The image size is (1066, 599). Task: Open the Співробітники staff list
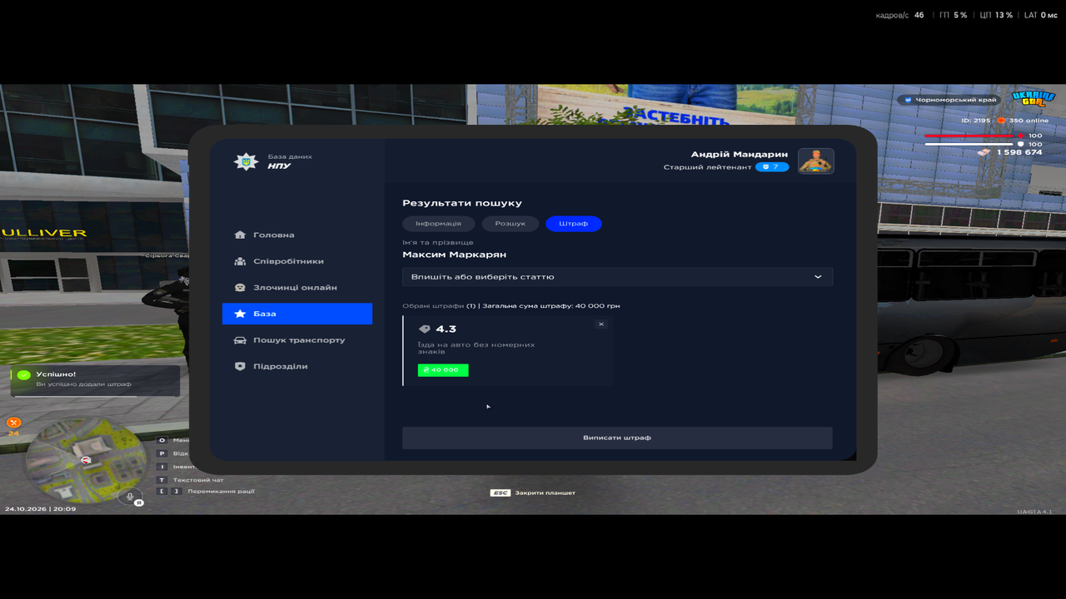pos(296,261)
